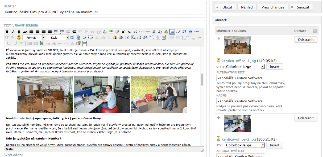This screenshot has height=157, width=323.
Task: Grab drag handle beside kentico-office-1 thumbnail
Action: coord(218,39)
